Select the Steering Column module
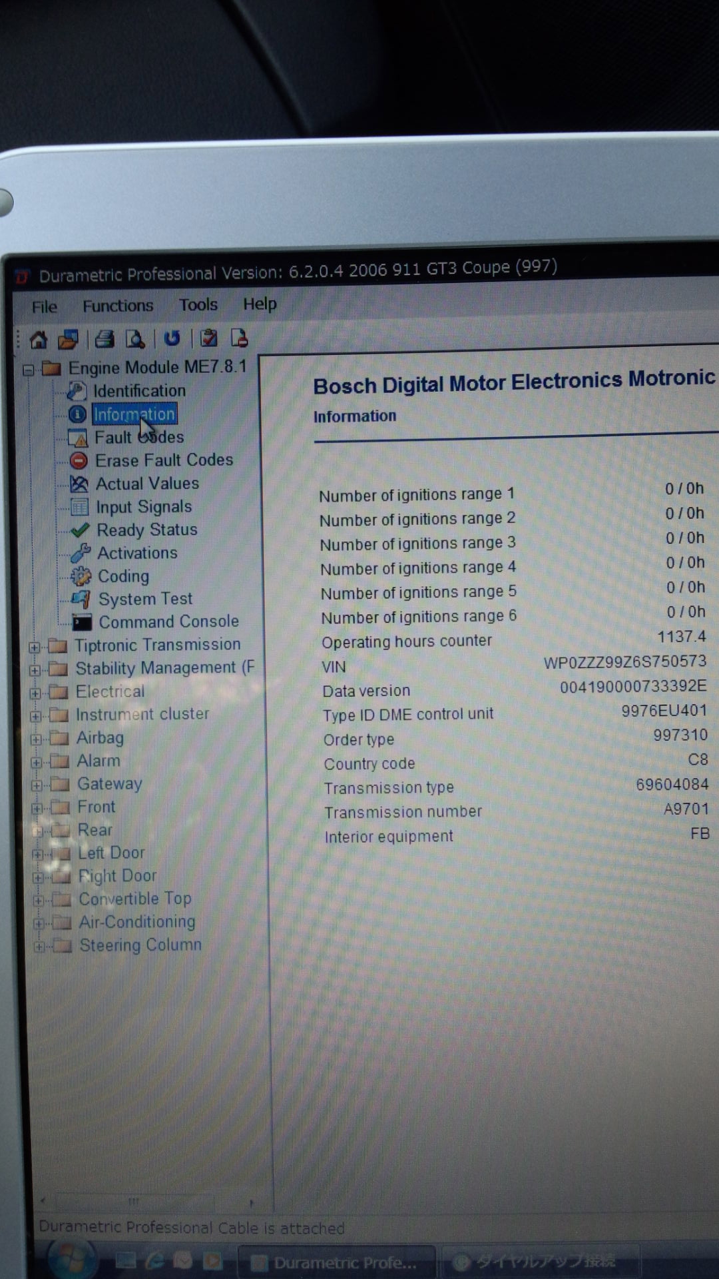Image resolution: width=719 pixels, height=1279 pixels. click(x=140, y=945)
